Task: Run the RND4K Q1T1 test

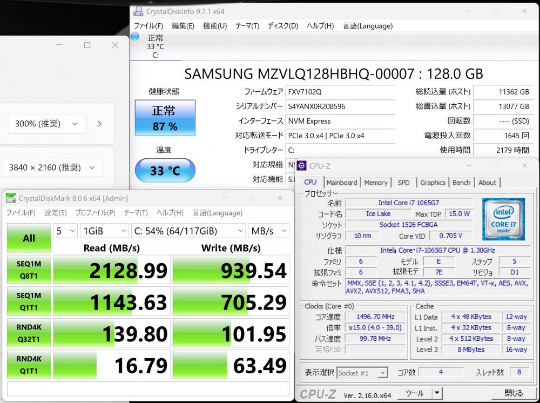Action: tap(29, 365)
